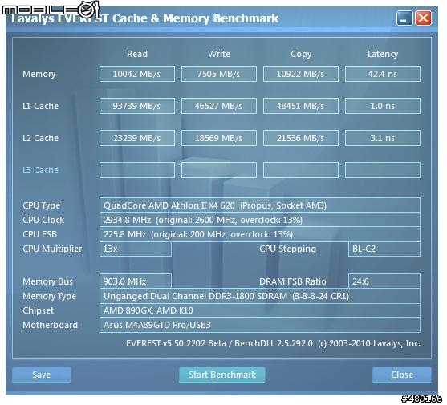Click the CPU Multiplier label
The width and height of the screenshot is (447, 405).
click(x=52, y=249)
